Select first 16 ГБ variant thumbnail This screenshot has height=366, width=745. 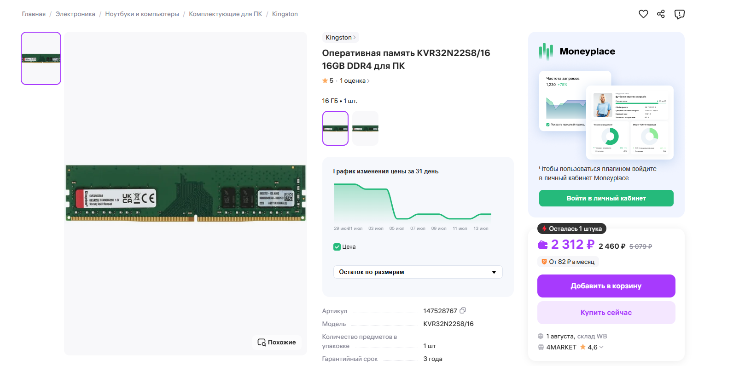[335, 128]
